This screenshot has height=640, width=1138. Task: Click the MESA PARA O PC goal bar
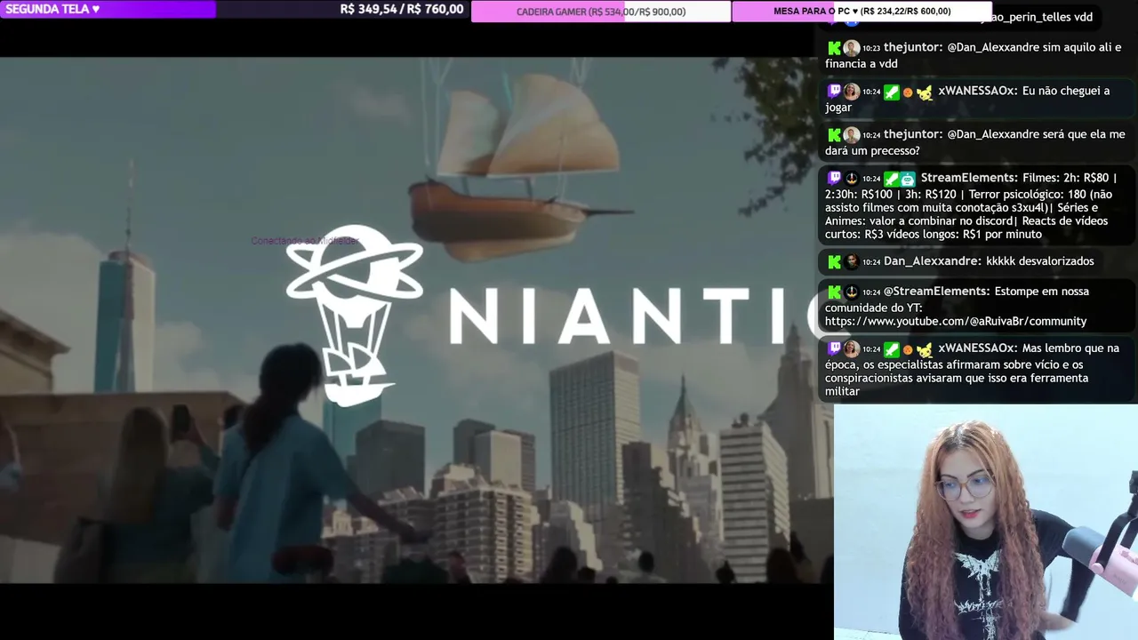(862, 12)
